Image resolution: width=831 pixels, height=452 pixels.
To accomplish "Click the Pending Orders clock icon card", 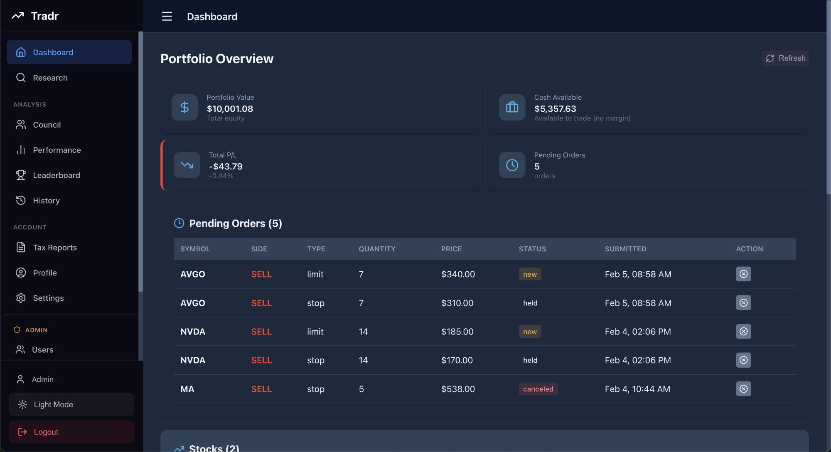I will coord(512,165).
